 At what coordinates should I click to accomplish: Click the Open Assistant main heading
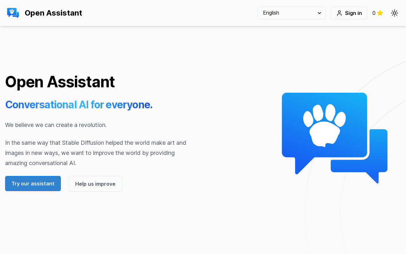pos(60,82)
